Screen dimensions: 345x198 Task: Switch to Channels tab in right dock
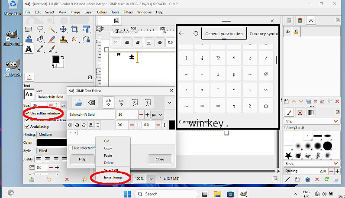point(300,20)
